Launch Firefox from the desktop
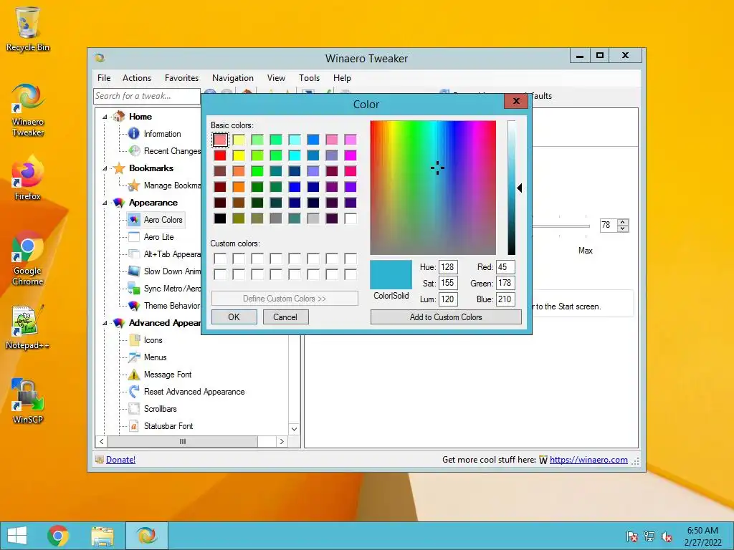Screen dimensions: 734x550 (x=28, y=178)
